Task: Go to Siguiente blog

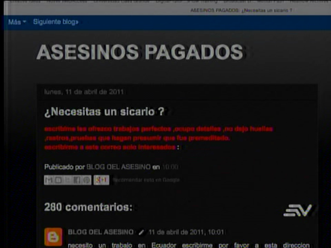Action: click(56, 22)
